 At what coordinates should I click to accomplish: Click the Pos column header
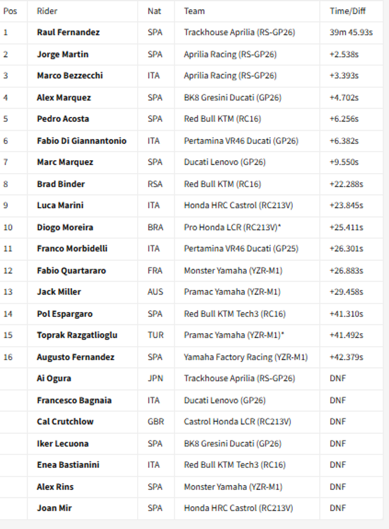pyautogui.click(x=10, y=11)
